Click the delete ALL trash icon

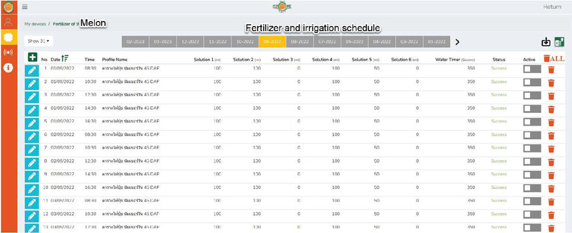click(554, 58)
